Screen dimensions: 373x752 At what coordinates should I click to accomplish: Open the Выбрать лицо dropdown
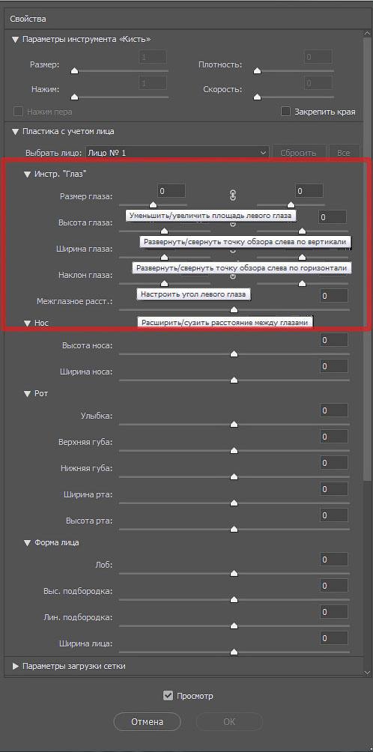178,153
